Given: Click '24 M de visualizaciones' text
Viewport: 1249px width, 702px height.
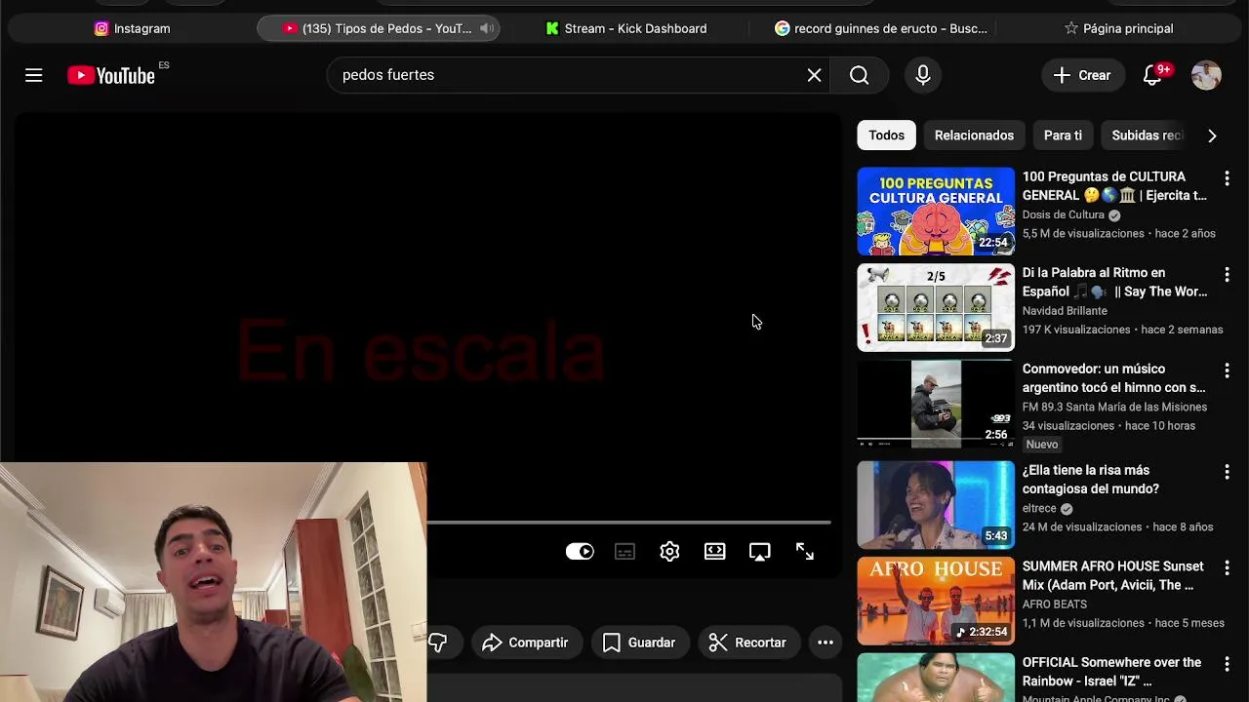Looking at the screenshot, I should click(1082, 527).
